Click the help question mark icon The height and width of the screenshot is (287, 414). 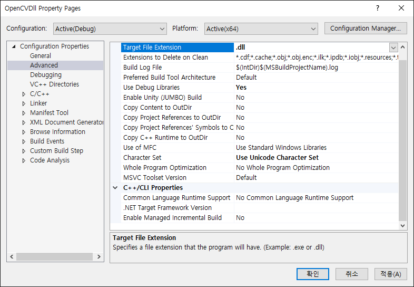click(378, 8)
